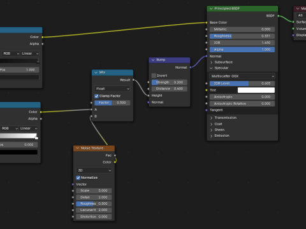Expand the Coat panel
Screen dimensions: 306x229
[x=212, y=124]
